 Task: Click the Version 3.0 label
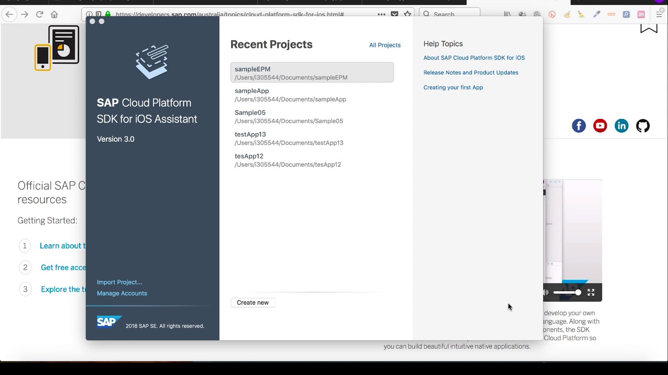(x=115, y=139)
